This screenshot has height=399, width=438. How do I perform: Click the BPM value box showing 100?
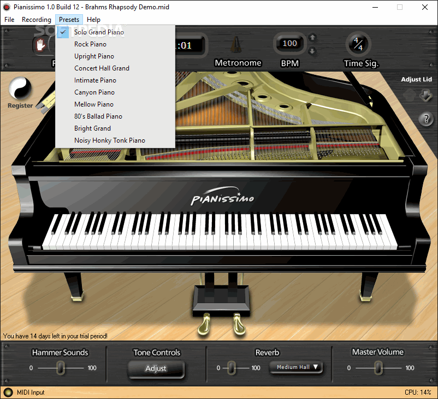pyautogui.click(x=290, y=43)
